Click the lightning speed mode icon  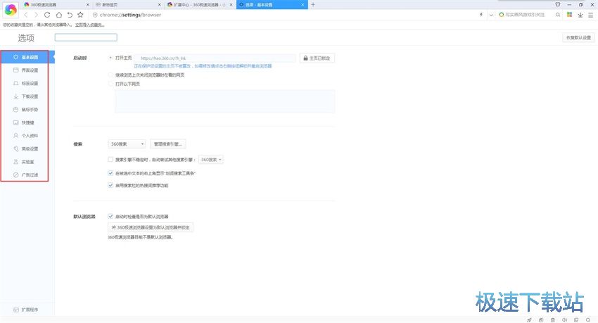pyautogui.click(x=481, y=15)
